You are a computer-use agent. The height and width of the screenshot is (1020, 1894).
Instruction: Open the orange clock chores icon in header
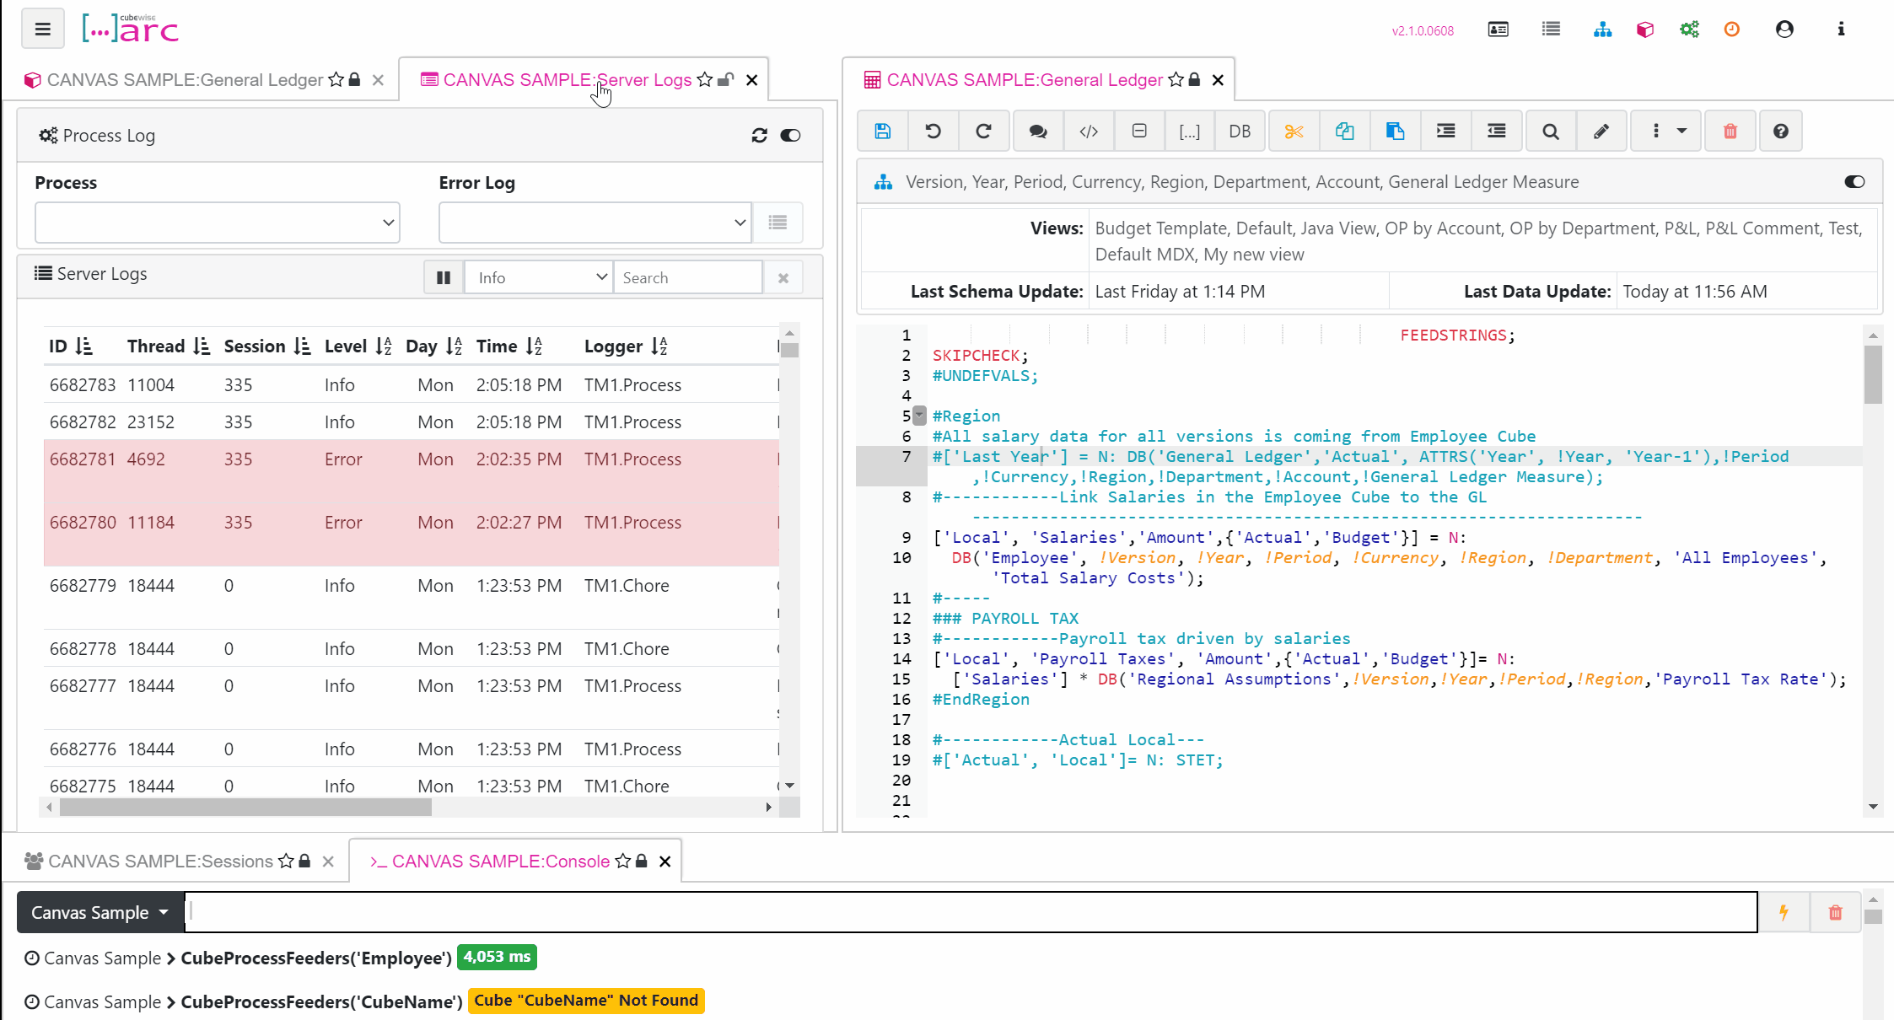click(1731, 30)
